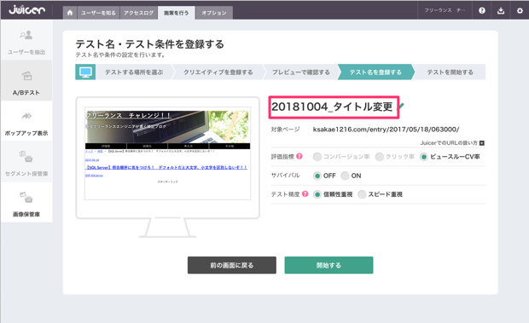Open help question mark icon in header

[x=482, y=10]
